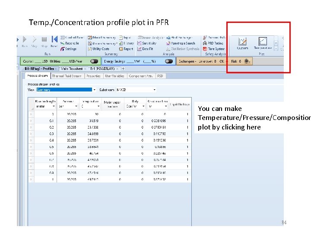Open Heat Exchanger analysis
This screenshot has width=311, height=233.
179,38
